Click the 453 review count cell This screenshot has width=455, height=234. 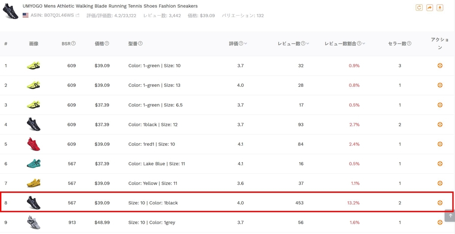(x=300, y=203)
